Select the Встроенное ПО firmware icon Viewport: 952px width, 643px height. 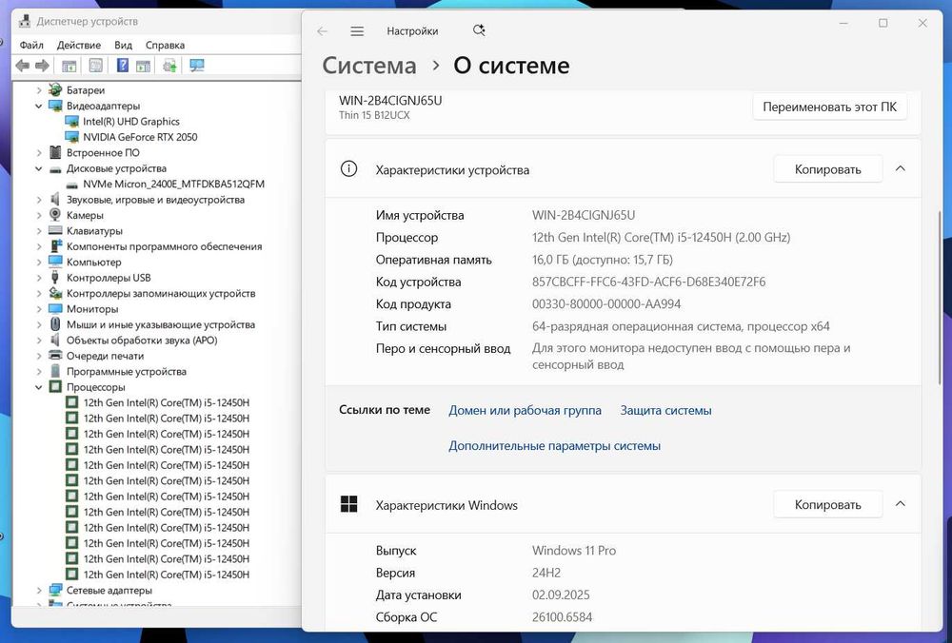[x=55, y=152]
